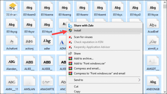This screenshot has width=167, height=94.
Task: Select the AcadEref font thumbnail
Action: click(153, 23)
